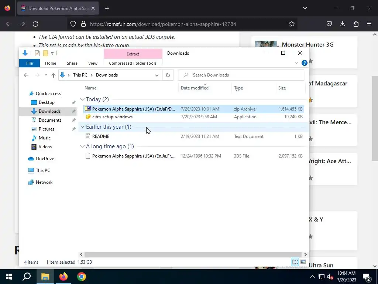This screenshot has height=284, width=378.
Task: Switch to details view layout icon
Action: (x=295, y=262)
